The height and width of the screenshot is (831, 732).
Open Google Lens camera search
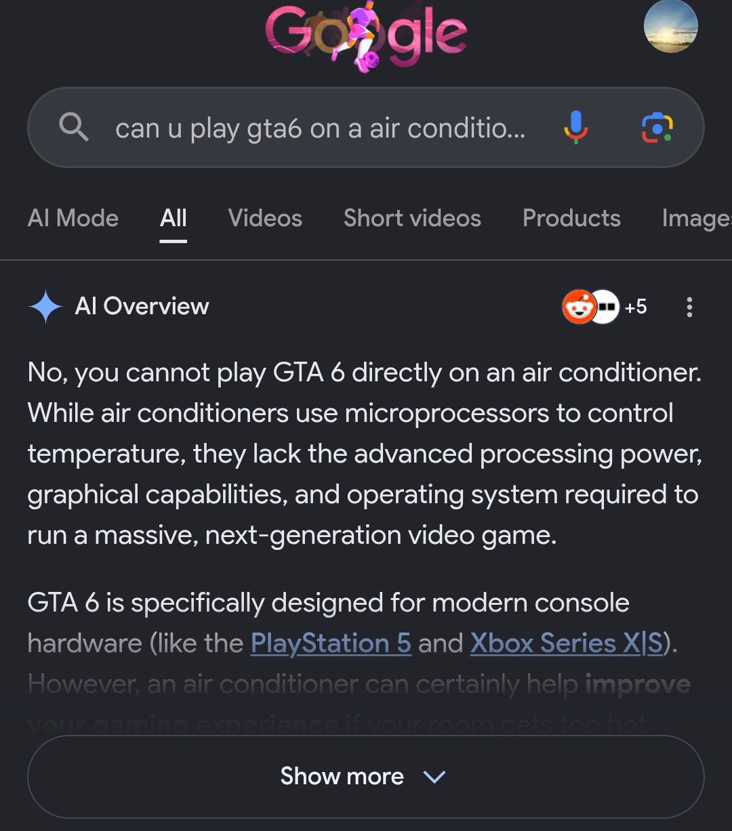(x=657, y=127)
